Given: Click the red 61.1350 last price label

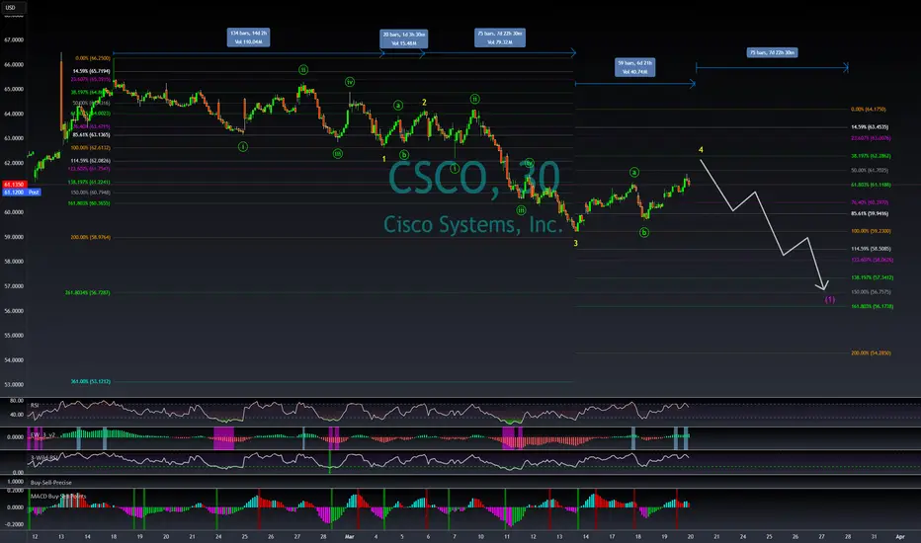Looking at the screenshot, I should [x=14, y=185].
